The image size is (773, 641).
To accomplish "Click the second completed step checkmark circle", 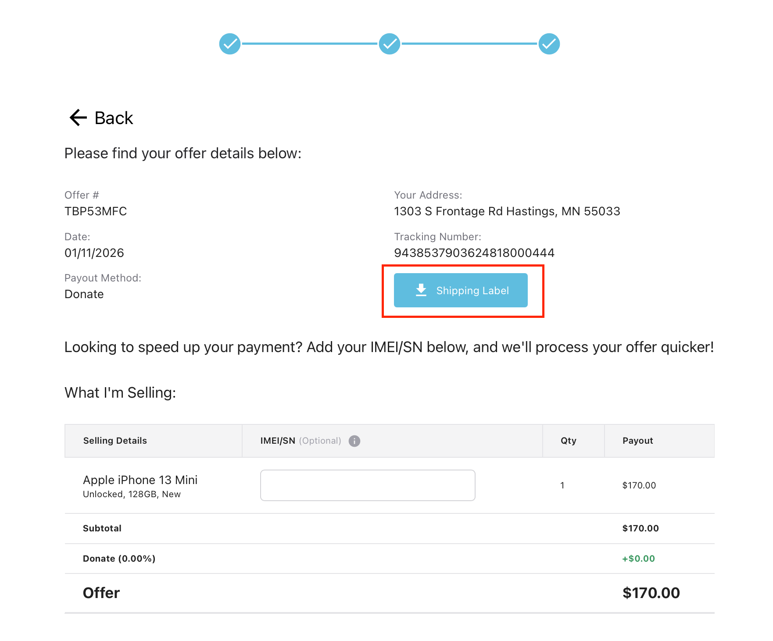I will 390,44.
